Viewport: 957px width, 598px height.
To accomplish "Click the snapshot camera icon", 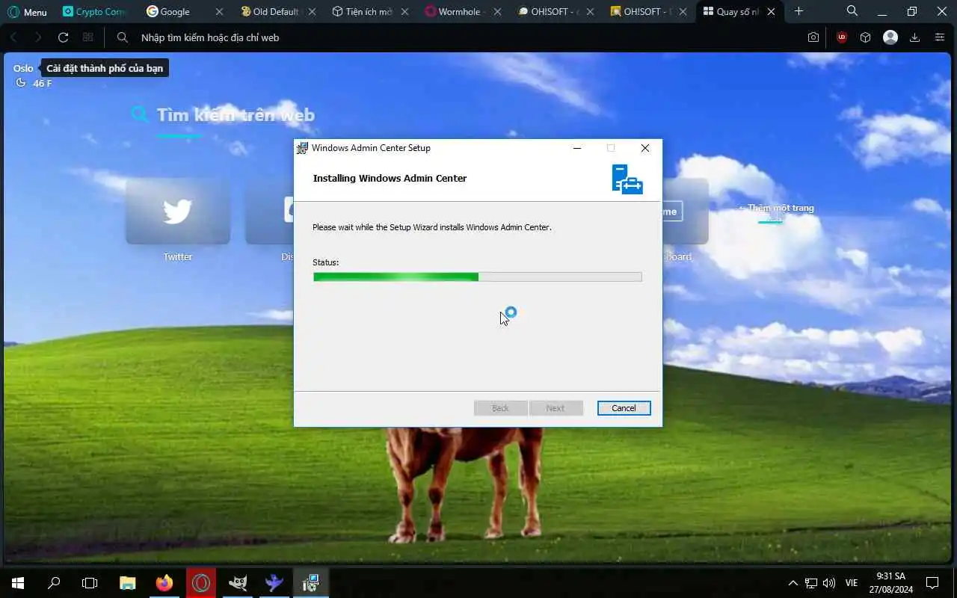I will [x=813, y=37].
